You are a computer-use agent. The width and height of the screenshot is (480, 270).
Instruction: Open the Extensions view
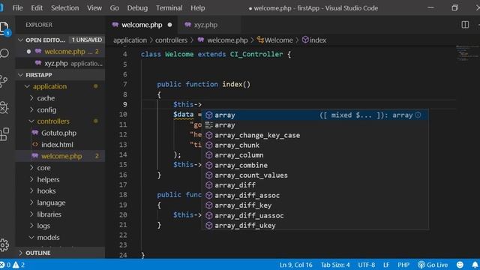(4, 134)
